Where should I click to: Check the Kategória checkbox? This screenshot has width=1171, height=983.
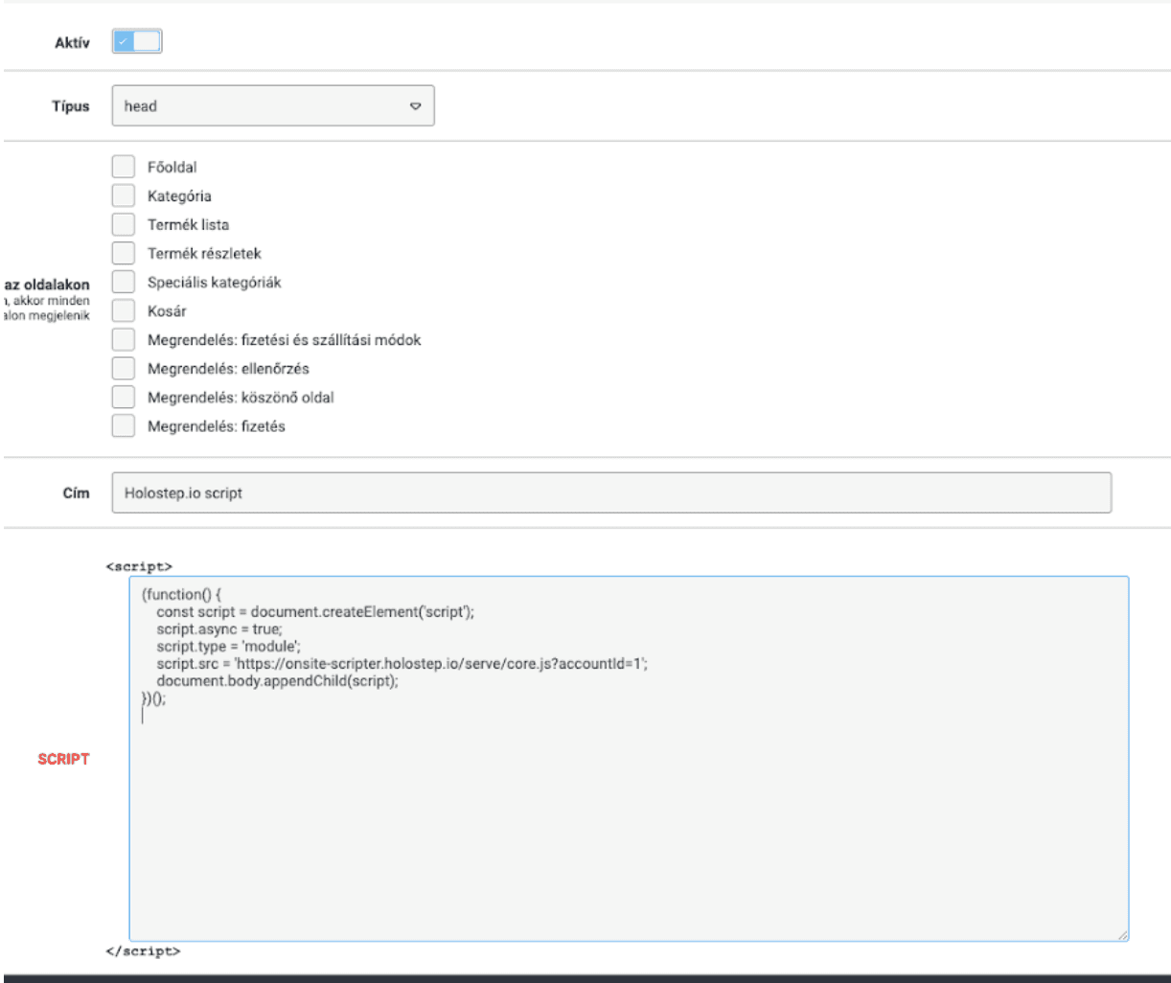[124, 195]
